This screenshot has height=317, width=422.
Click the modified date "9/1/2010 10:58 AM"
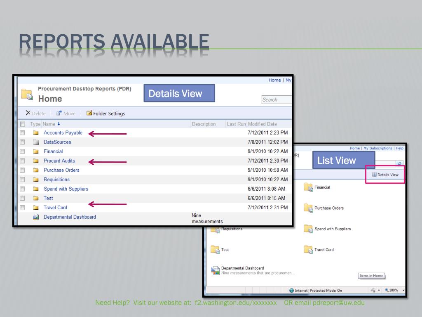[268, 170]
